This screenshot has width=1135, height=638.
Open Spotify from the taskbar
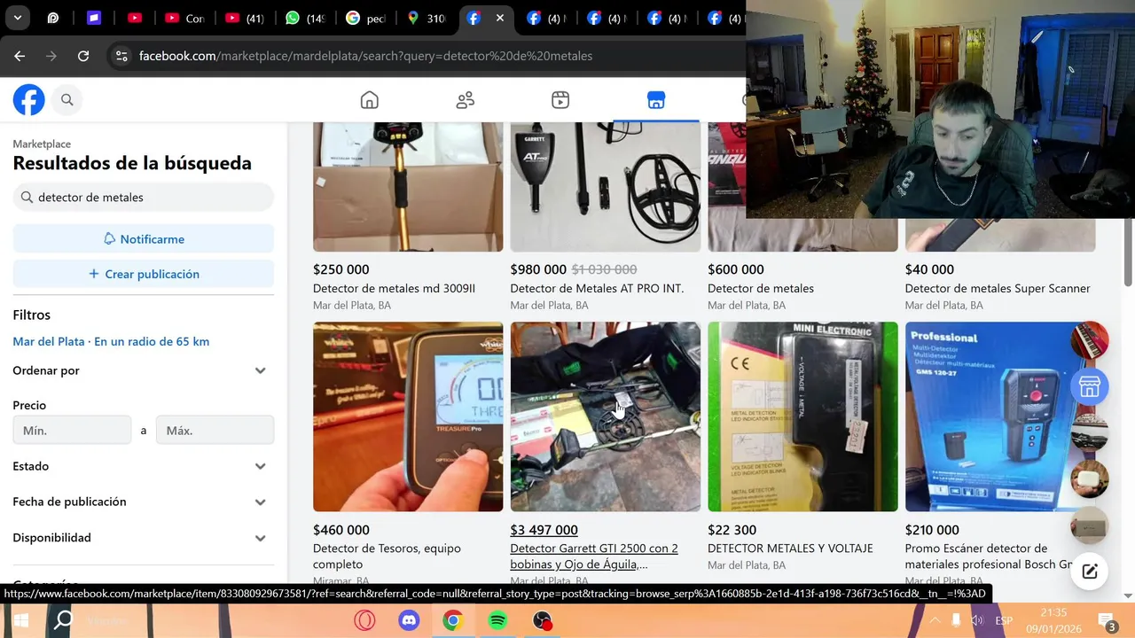497,620
